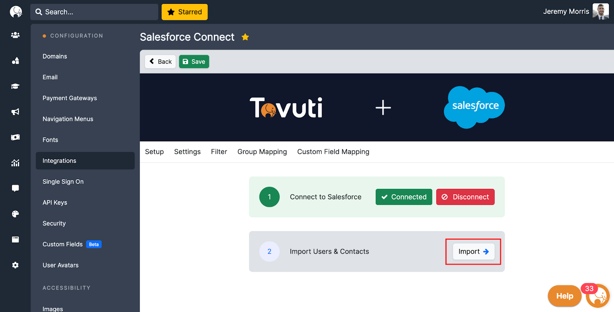Open the elephant chat widget with 33 badge
Screen dimensions: 614x312
[x=597, y=296]
